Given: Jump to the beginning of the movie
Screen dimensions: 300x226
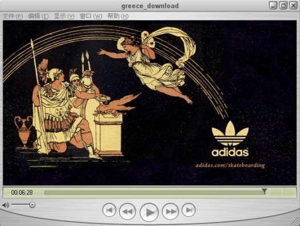Looking at the screenshot, I should [x=110, y=210].
